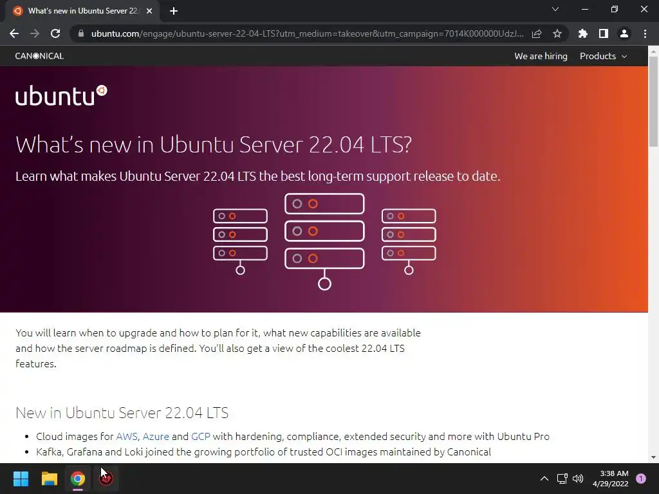This screenshot has height=494, width=659.
Task: Reload the Ubuntu Server page
Action: pos(55,33)
